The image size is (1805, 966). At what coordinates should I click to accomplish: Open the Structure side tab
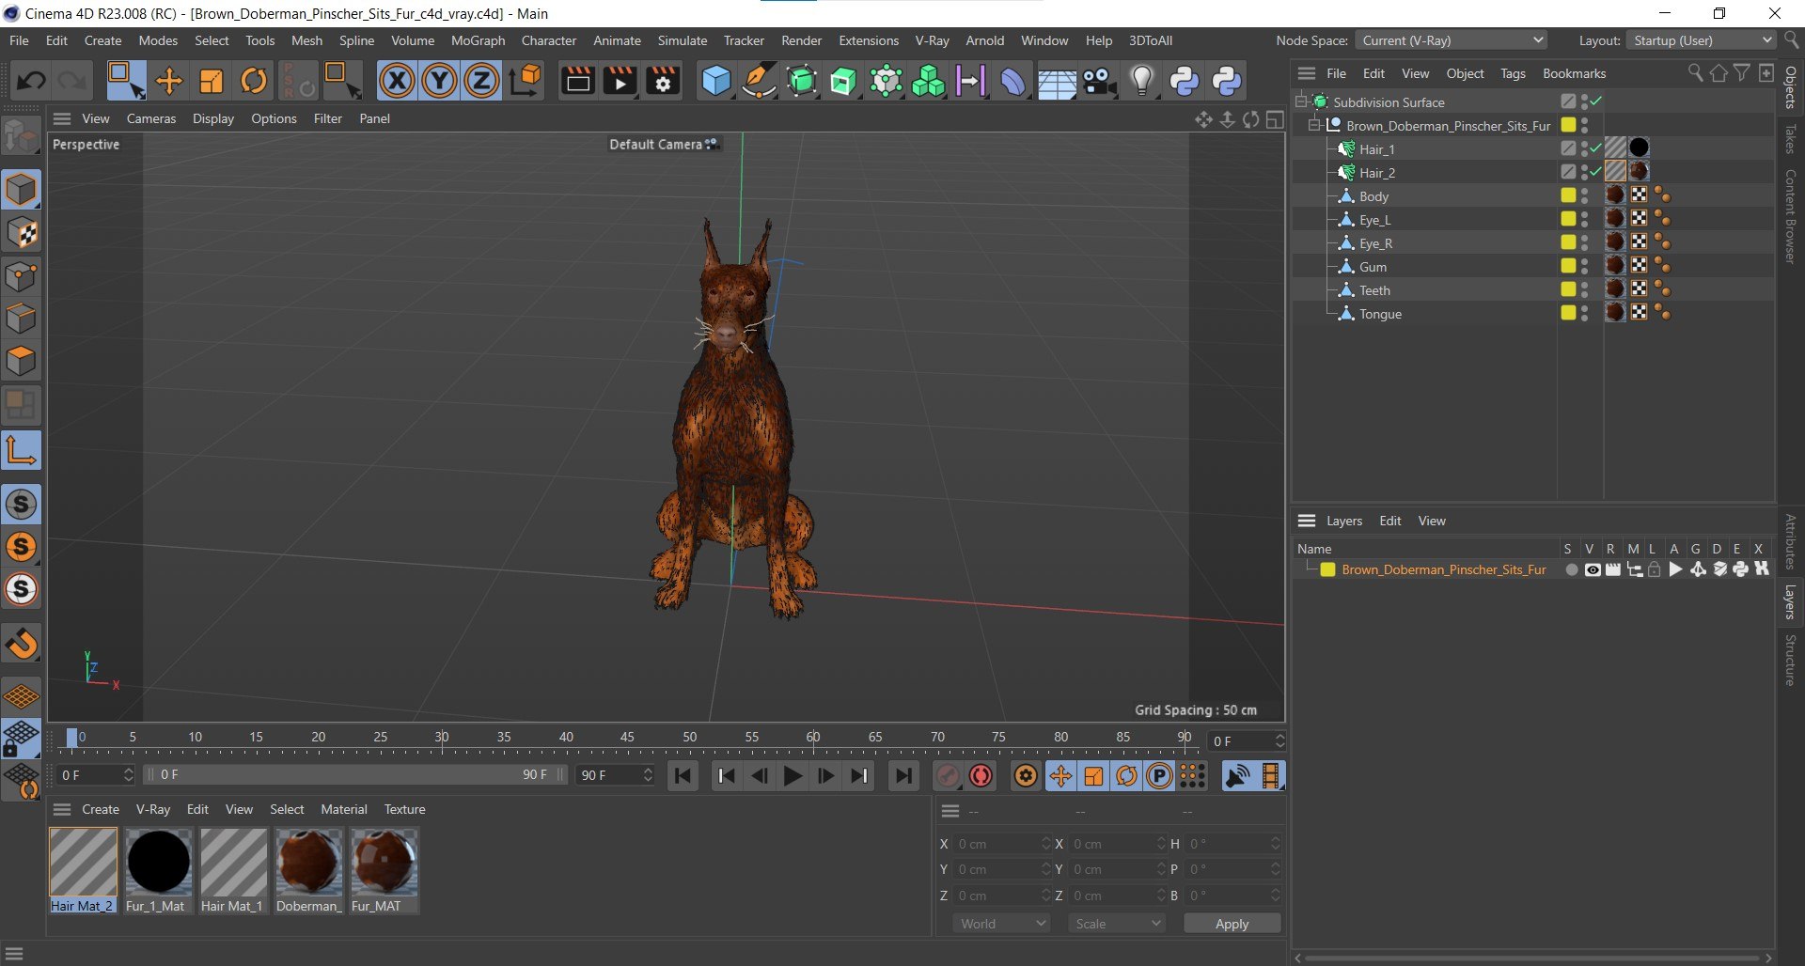[x=1790, y=660]
